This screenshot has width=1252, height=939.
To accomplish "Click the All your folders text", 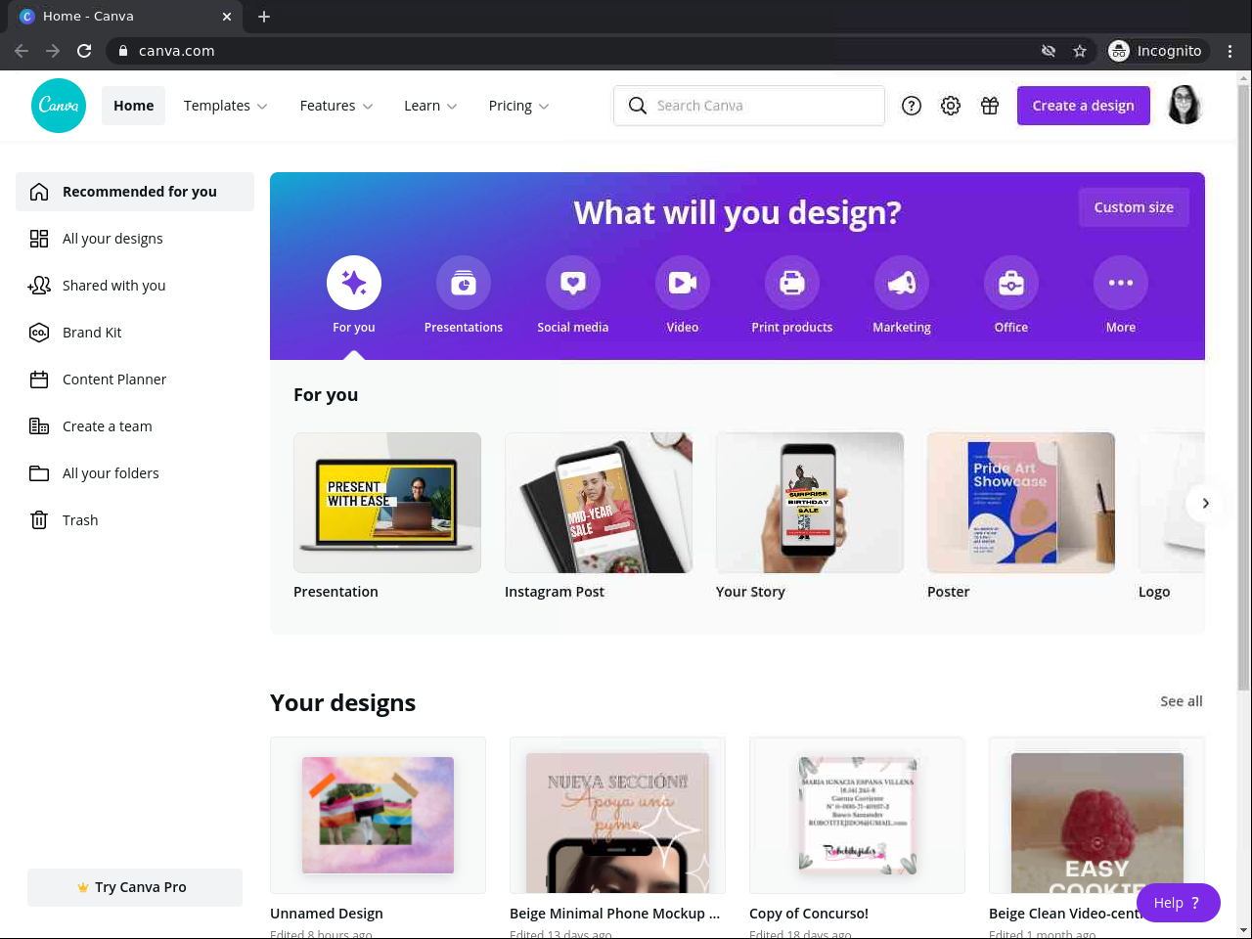I will click(111, 473).
